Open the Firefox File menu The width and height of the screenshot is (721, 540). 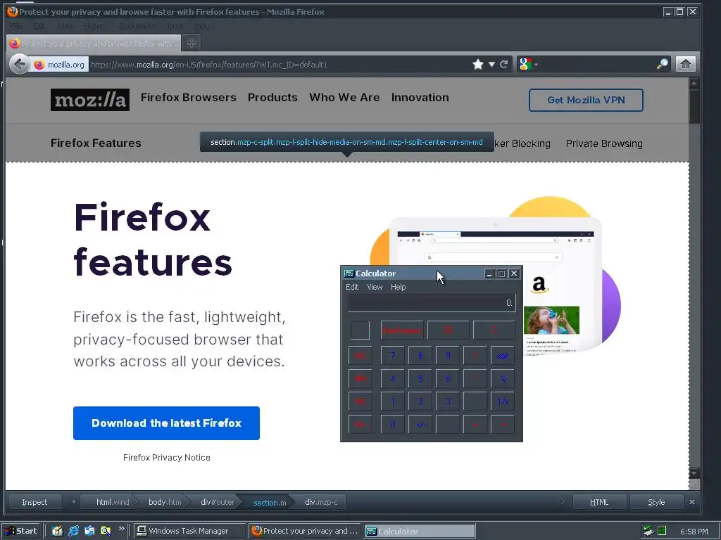(16, 26)
